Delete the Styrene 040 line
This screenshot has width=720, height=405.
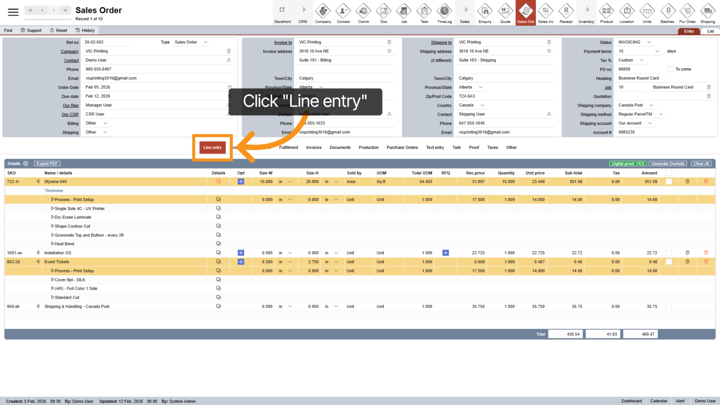706,182
